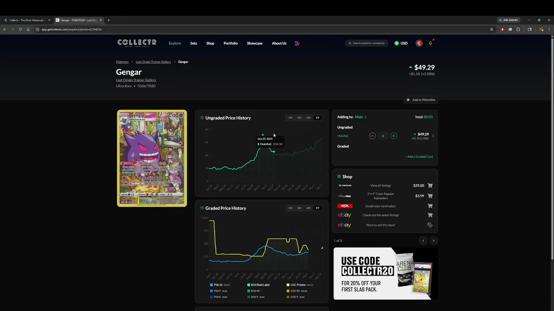This screenshot has width=554, height=311.
Task: Open the About Us page
Action: (279, 43)
